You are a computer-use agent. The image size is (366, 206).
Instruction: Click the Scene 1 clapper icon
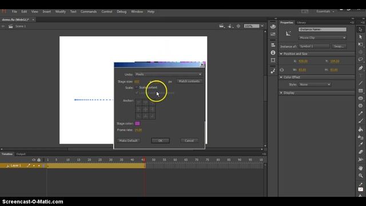11,26
